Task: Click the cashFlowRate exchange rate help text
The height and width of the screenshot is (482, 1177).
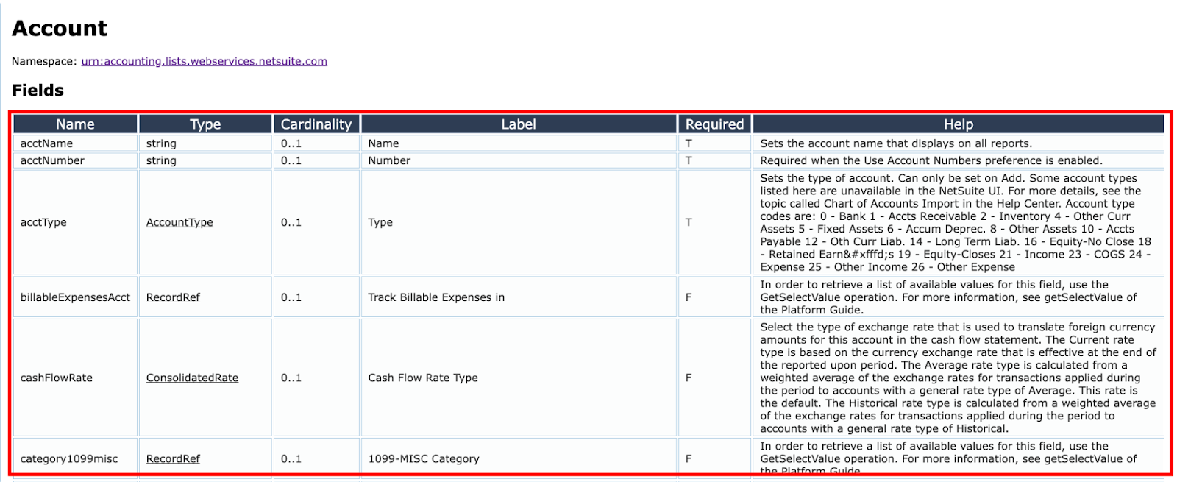Action: tap(959, 378)
